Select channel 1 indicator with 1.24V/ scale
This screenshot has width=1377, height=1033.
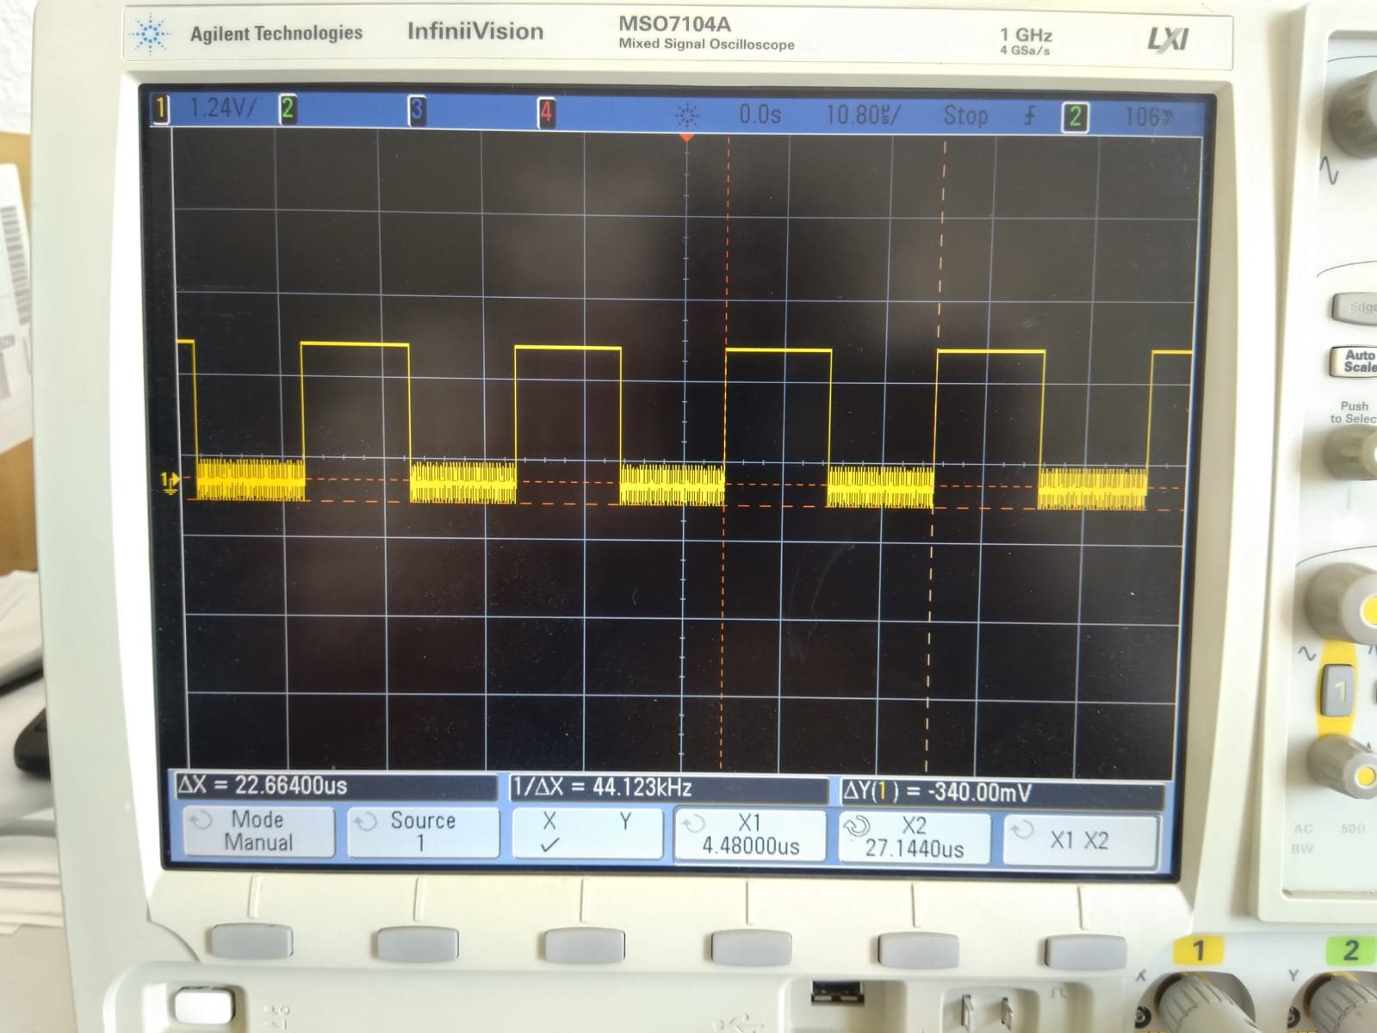[206, 108]
